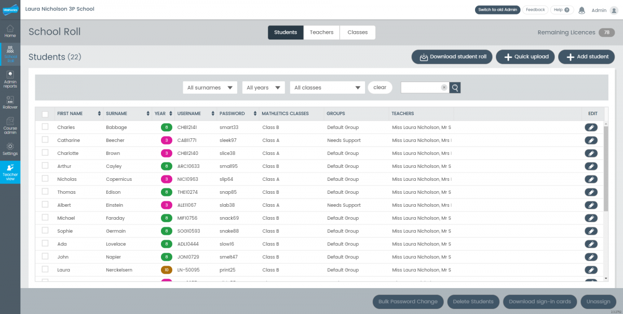The image size is (623, 314).
Task: Expand the All years filter
Action: (263, 87)
